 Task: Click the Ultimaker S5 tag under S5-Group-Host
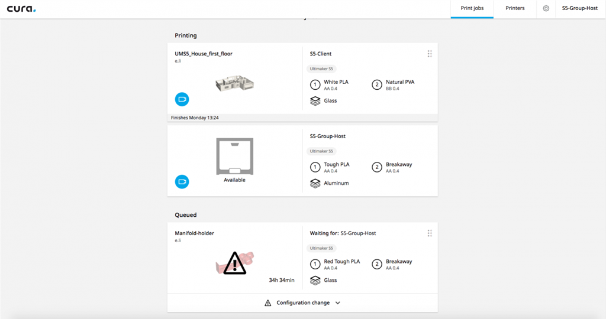pos(323,151)
